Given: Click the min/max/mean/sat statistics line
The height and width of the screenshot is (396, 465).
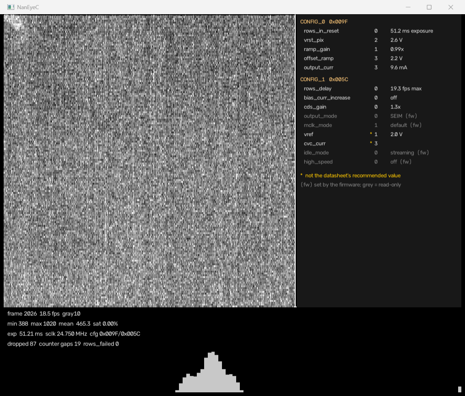Looking at the screenshot, I should click(63, 324).
